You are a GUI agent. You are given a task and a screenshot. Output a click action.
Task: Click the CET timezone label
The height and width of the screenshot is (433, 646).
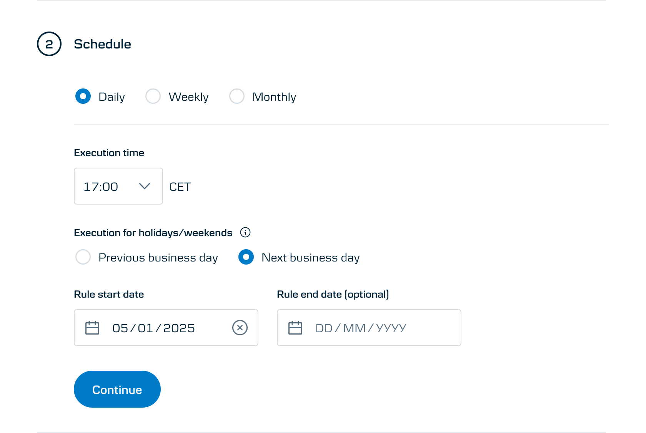[180, 187]
